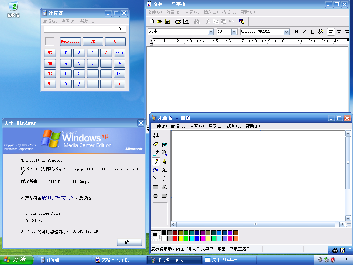Click the Save icon in WordPad toolbar
353x265 pixels.
[168, 21]
